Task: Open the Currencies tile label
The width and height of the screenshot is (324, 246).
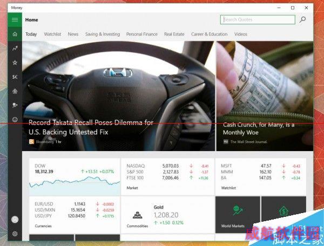Action: tap(43, 226)
